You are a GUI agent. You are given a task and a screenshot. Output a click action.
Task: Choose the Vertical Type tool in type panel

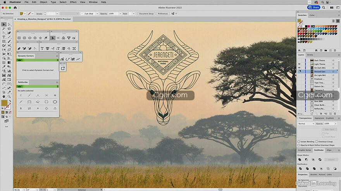(x=58, y=49)
